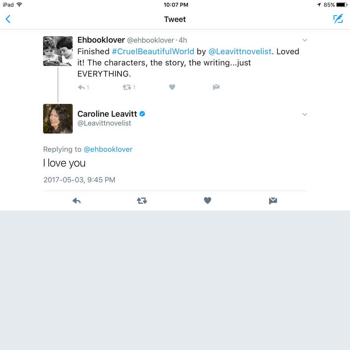Expand options chevron on Ehbooklover's tweet

point(305,40)
